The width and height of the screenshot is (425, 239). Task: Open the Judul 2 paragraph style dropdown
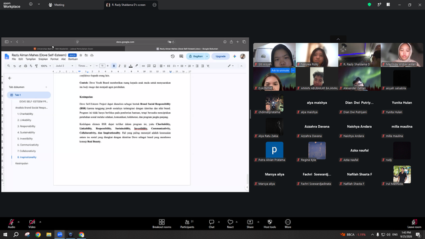tap(64, 66)
